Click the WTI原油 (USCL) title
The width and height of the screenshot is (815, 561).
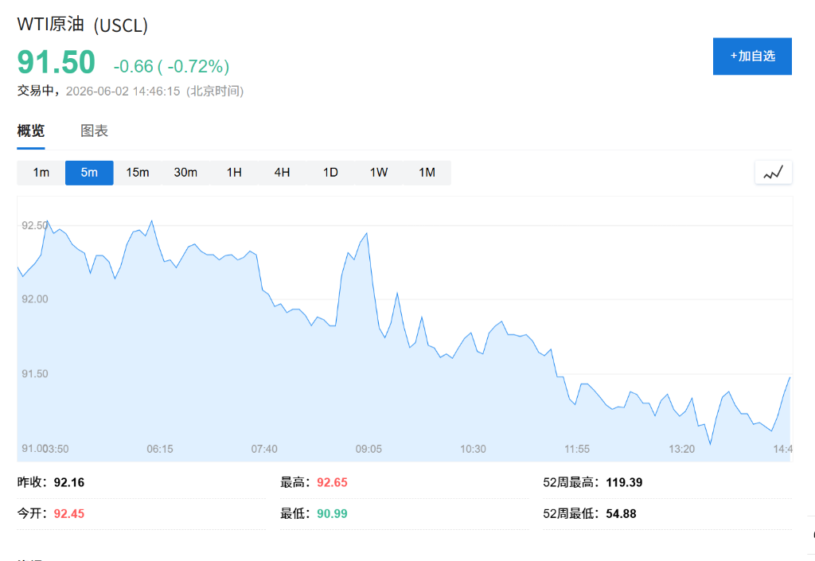pos(83,25)
